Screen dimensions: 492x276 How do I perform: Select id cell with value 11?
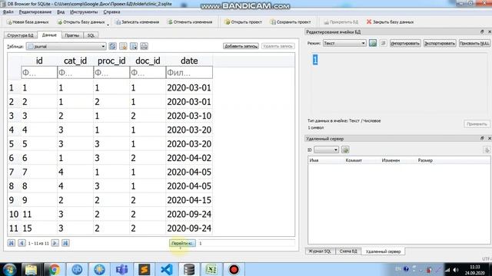click(39, 215)
